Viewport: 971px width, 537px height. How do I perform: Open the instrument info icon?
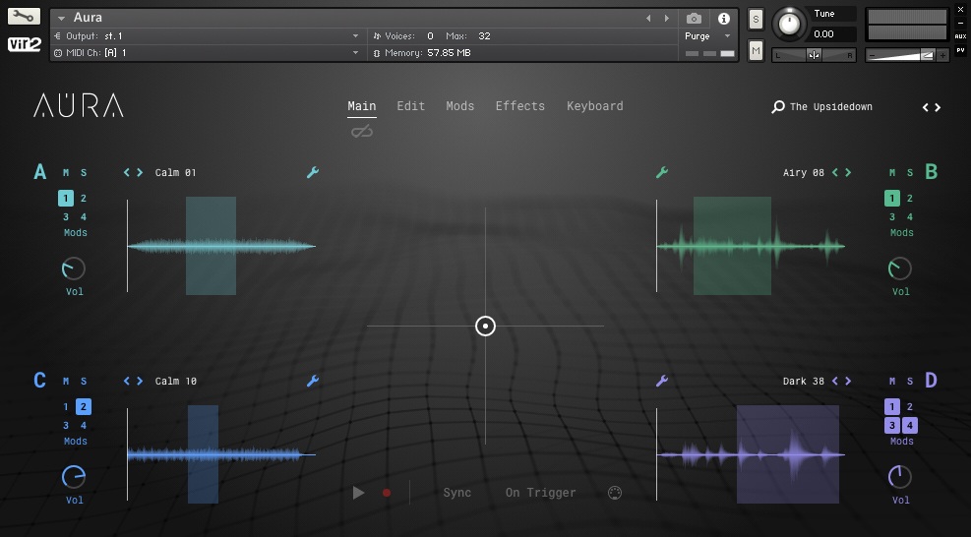(x=724, y=19)
